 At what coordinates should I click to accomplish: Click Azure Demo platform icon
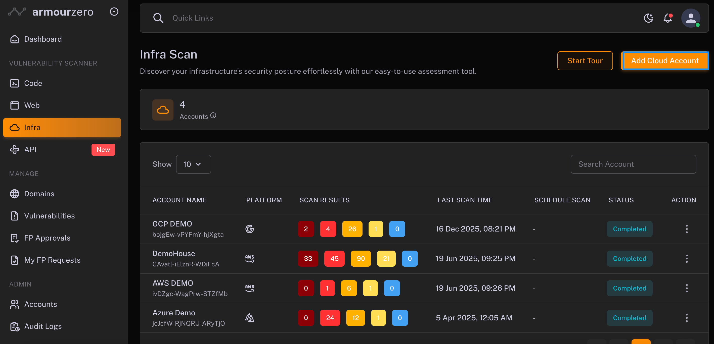pos(249,318)
